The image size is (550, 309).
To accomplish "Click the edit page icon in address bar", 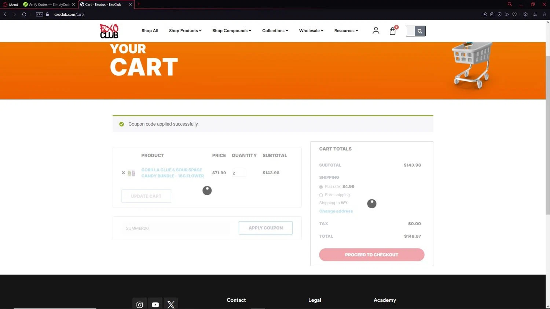I will [x=485, y=14].
